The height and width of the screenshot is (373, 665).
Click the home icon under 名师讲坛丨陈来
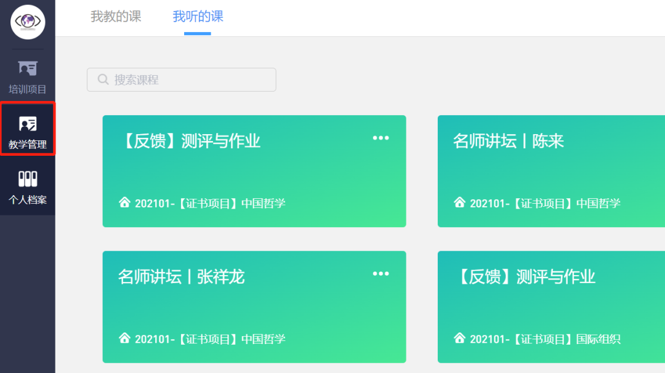[458, 202]
